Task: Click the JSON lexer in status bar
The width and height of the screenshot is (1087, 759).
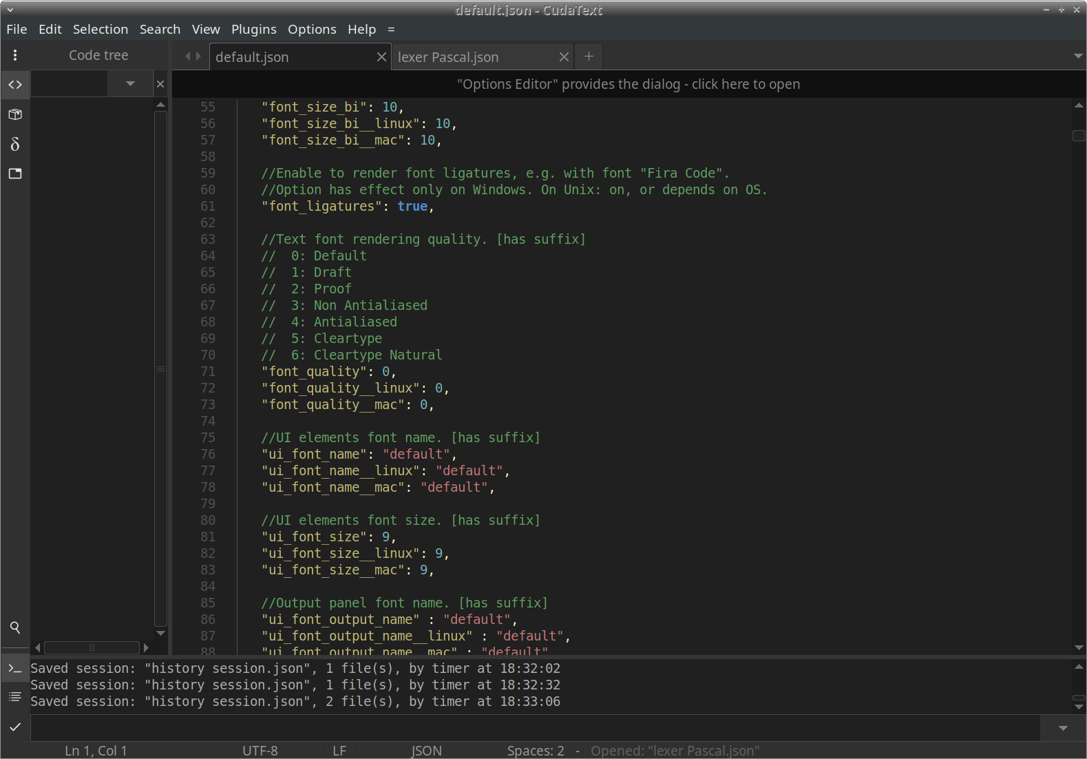Action: click(x=426, y=751)
